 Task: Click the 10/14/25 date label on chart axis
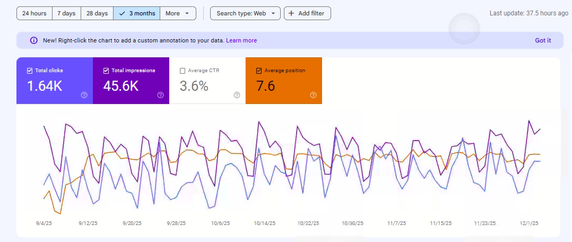(x=265, y=223)
